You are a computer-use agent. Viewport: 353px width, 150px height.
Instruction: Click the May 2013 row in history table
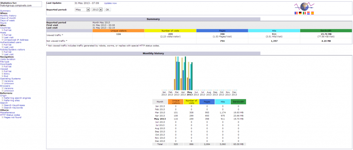coord(199,119)
